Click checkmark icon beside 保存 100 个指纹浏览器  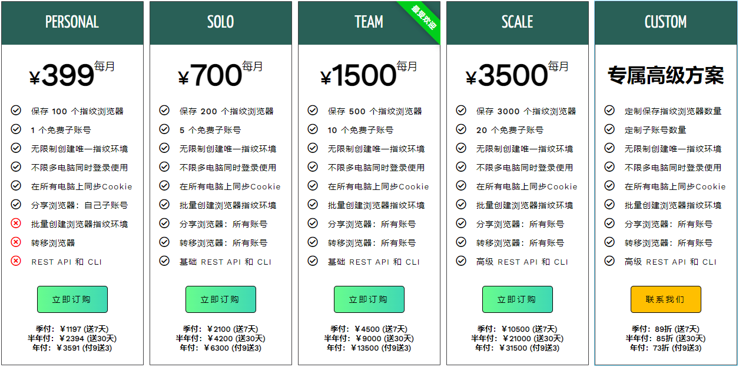pyautogui.click(x=16, y=111)
